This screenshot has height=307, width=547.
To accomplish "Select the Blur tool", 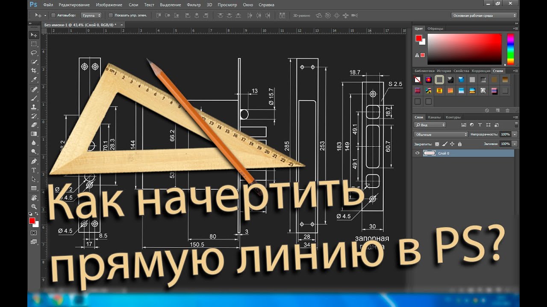I will pyautogui.click(x=34, y=143).
